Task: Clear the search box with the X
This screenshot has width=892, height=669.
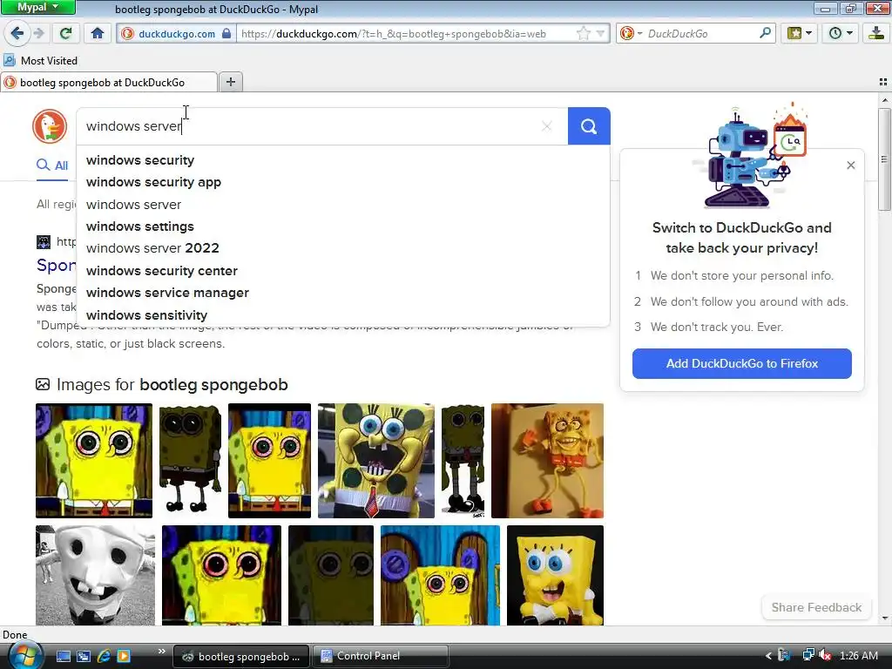Action: [x=547, y=126]
